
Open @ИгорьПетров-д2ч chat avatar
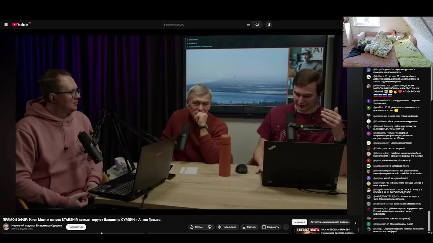pos(368,70)
